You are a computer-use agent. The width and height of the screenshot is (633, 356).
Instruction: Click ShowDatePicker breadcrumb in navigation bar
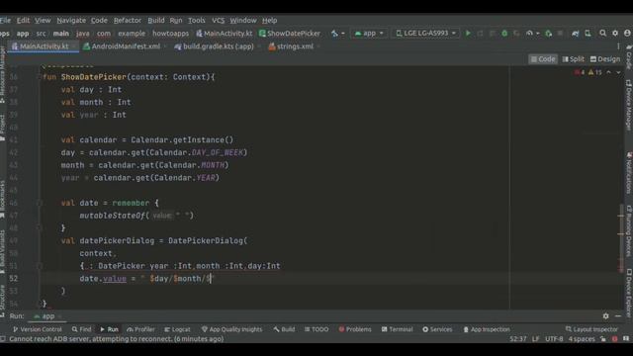tap(290, 33)
